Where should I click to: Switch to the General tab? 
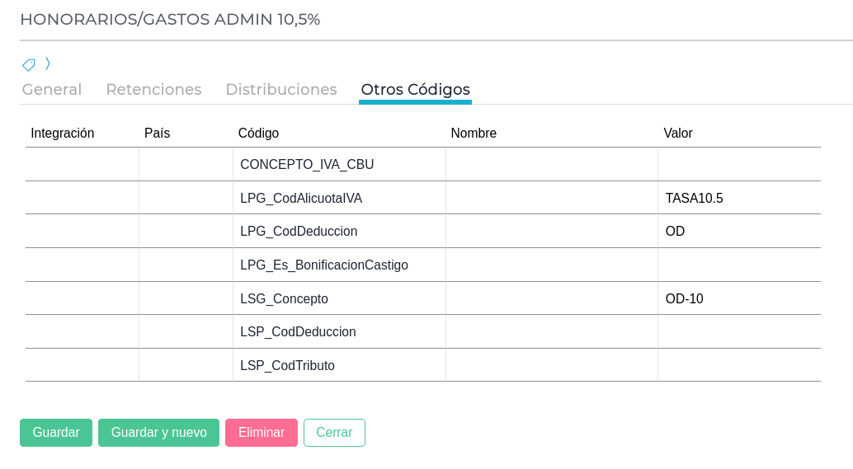point(51,90)
